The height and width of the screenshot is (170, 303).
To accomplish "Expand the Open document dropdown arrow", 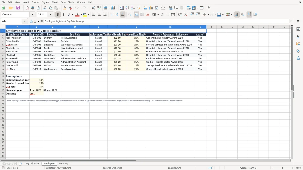I will [14, 8].
